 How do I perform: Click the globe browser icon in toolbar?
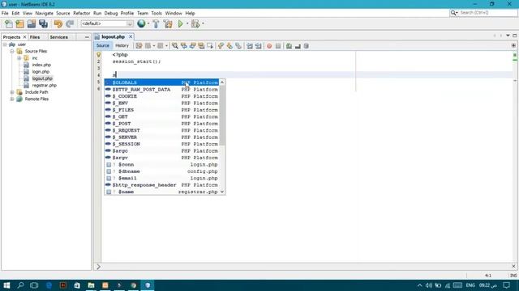[x=141, y=23]
